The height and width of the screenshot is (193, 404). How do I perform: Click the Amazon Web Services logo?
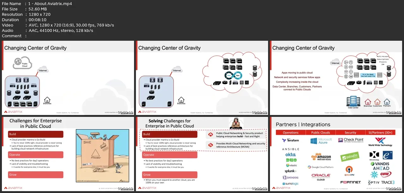pos(321,157)
